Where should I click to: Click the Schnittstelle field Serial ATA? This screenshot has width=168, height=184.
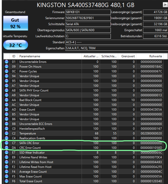88,24
